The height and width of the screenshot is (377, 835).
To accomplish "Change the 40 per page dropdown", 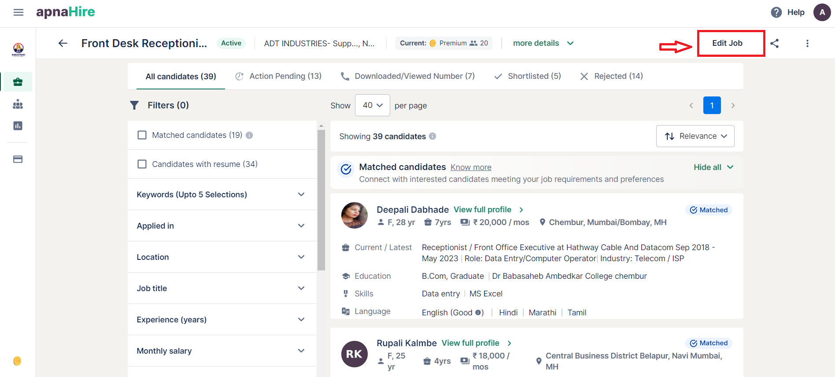I will coord(372,105).
